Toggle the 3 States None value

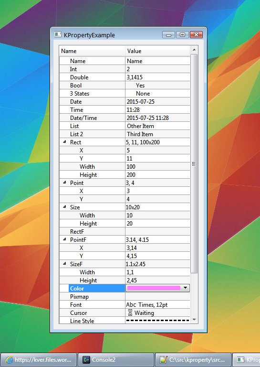click(143, 94)
